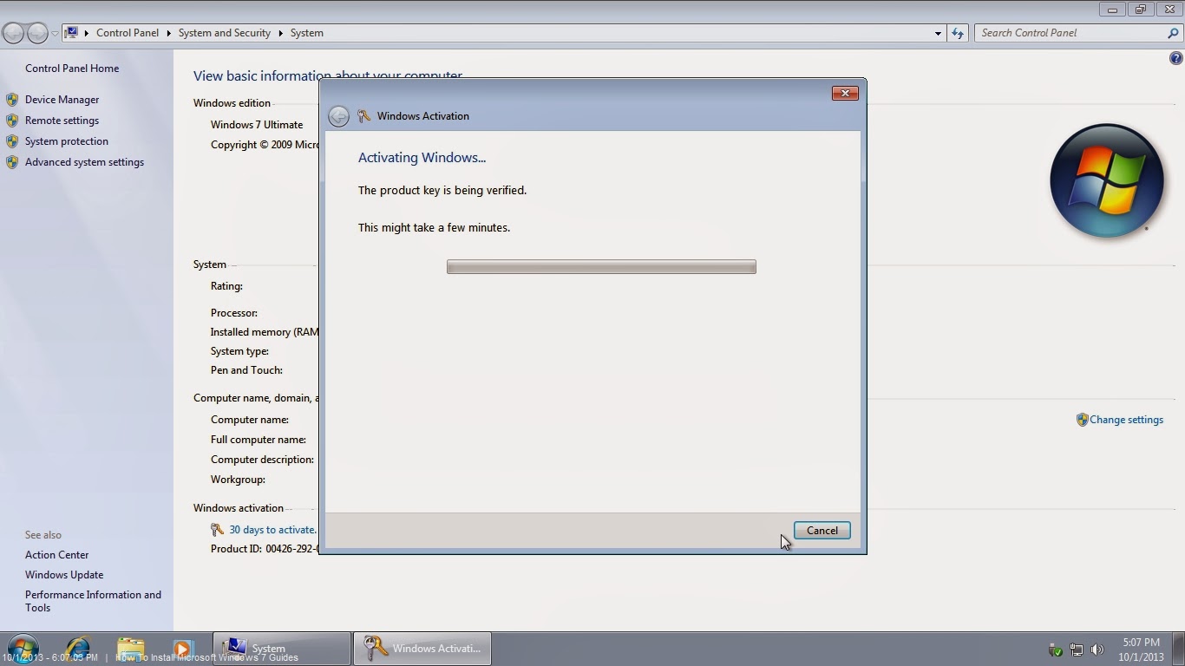Open Windows Explorer folder taskbar icon
The width and height of the screenshot is (1185, 666).
(x=130, y=649)
